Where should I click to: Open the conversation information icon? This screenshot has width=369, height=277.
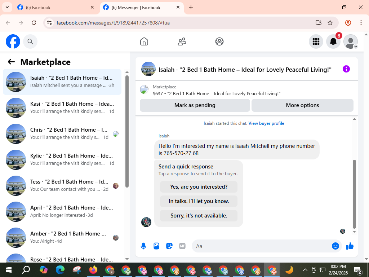pos(346,69)
